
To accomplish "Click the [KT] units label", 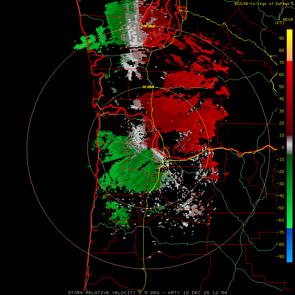I will click(280, 23).
